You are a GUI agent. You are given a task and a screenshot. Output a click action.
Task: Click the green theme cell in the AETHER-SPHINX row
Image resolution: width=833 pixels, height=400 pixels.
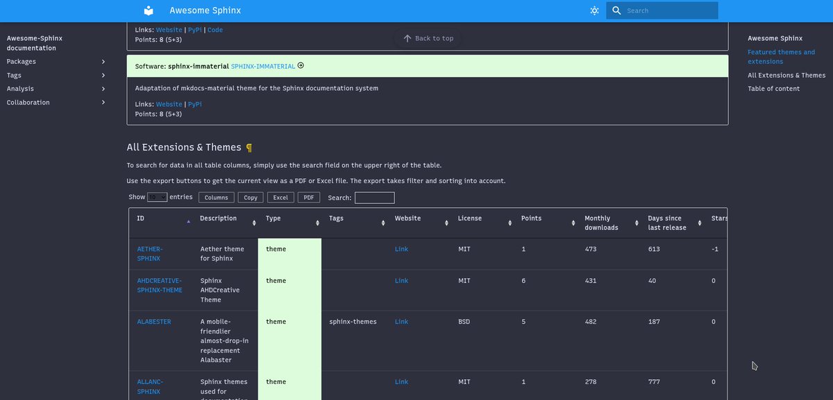pos(289,254)
